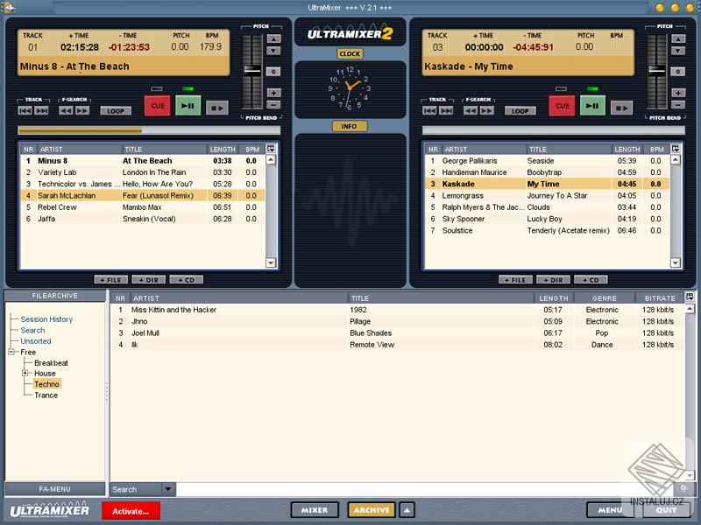Image resolution: width=701 pixels, height=525 pixels.
Task: Select Sarah McLachlan row in left playlist
Action: tap(142, 195)
